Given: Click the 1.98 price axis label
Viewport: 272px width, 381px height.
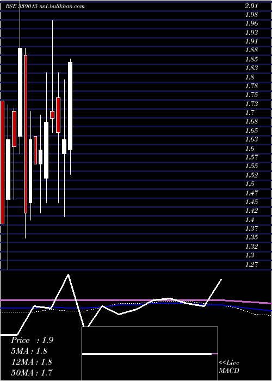Looking at the screenshot, I should pyautogui.click(x=251, y=15).
